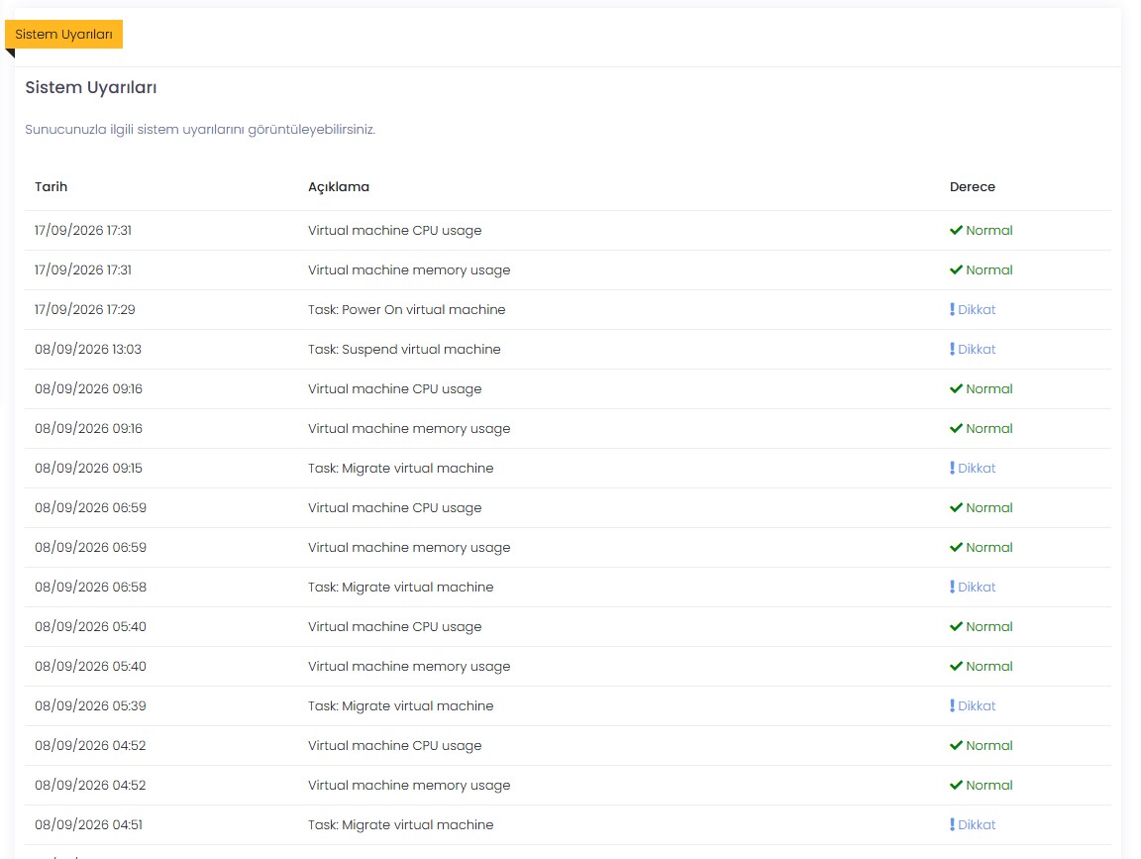1141x859 pixels.
Task: Click the checkmark icon in the 04:52 CPU usage row
Action: (956, 745)
